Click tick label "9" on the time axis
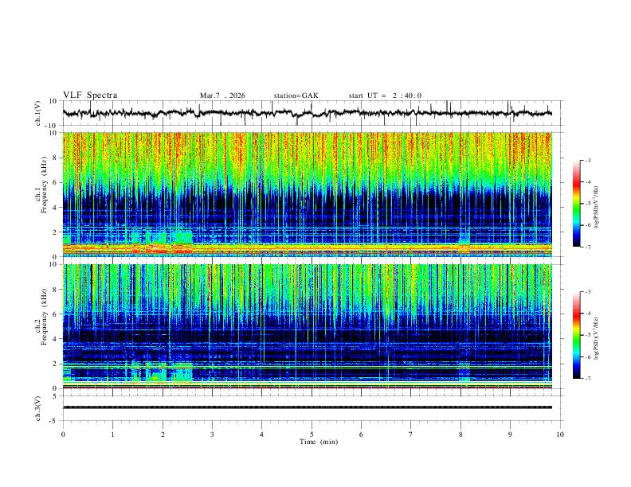The image size is (631, 487). point(510,434)
